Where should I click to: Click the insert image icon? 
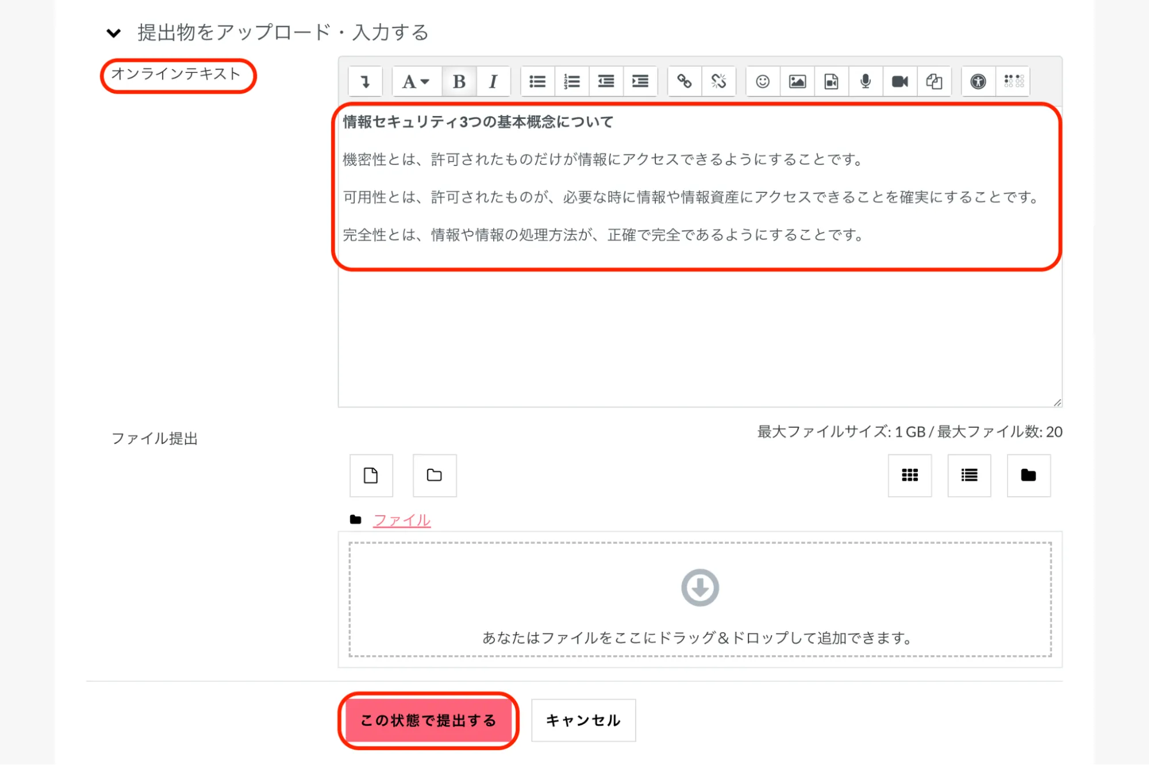pyautogui.click(x=797, y=82)
